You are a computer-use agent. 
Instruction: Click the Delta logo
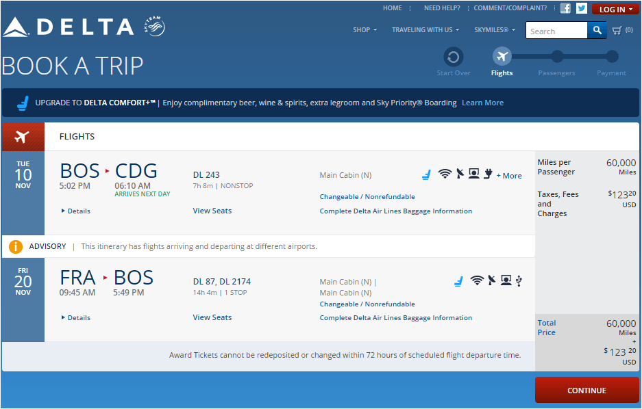point(69,27)
